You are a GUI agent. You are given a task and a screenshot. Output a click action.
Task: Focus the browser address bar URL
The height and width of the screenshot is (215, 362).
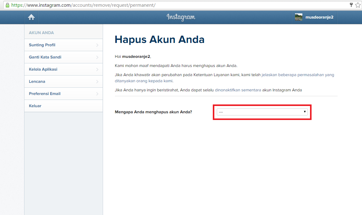83,5
